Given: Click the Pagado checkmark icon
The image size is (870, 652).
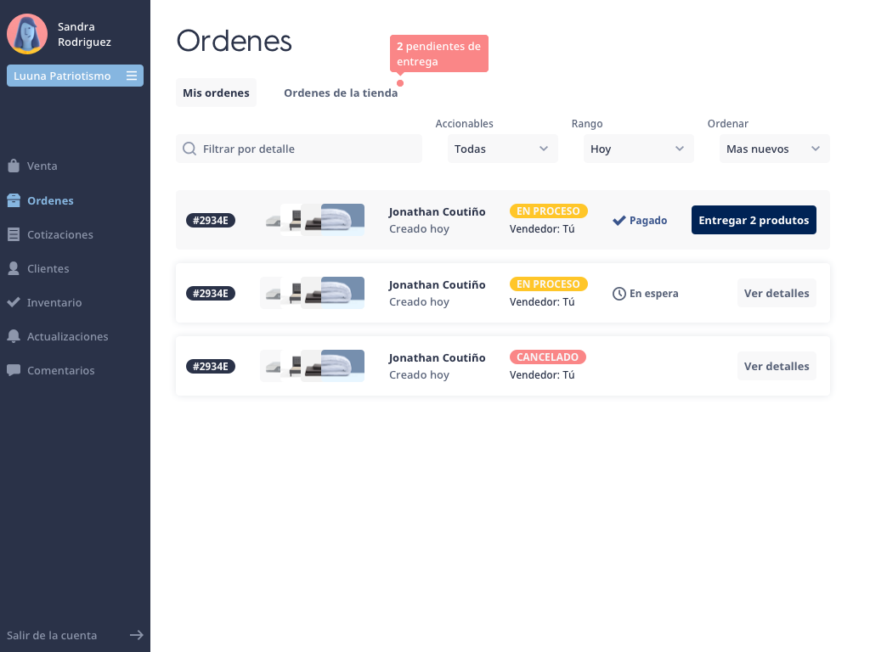Looking at the screenshot, I should [x=619, y=220].
